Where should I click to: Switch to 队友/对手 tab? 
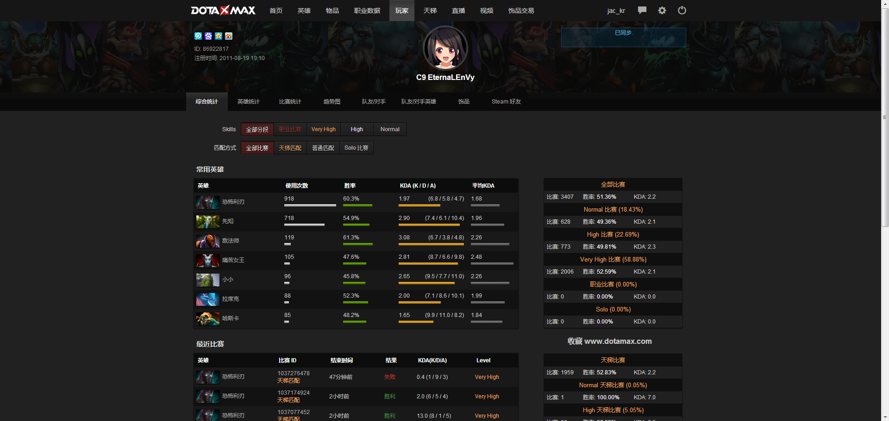374,102
